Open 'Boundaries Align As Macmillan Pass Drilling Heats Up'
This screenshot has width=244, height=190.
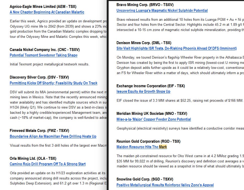pos(53,136)
